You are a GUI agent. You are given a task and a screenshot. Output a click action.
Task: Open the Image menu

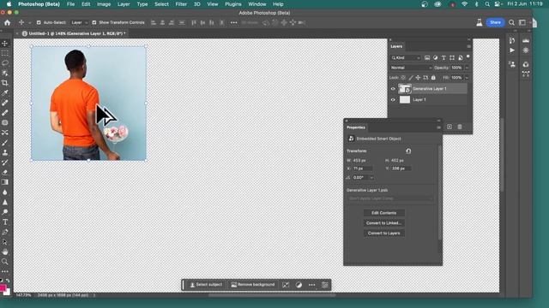click(x=104, y=4)
